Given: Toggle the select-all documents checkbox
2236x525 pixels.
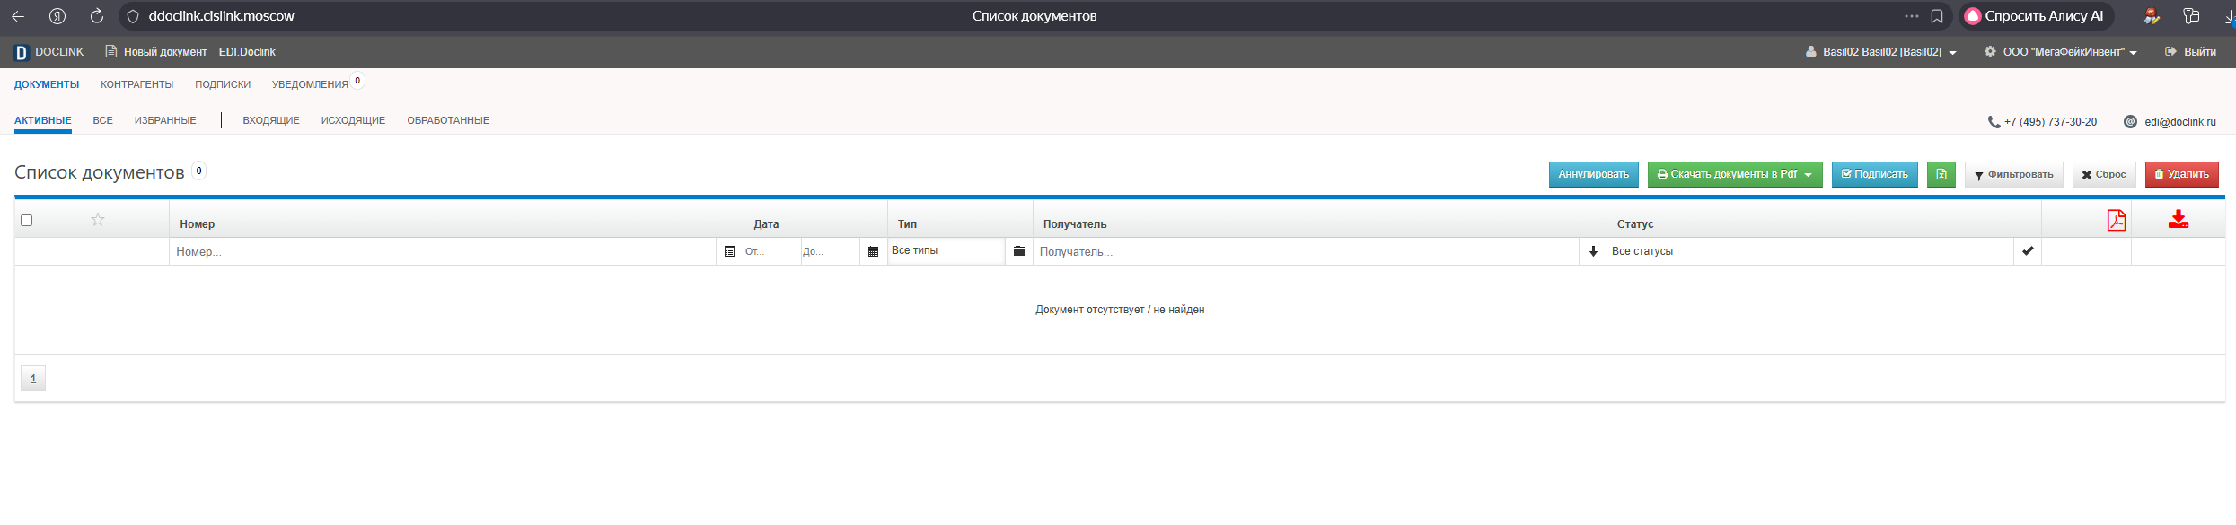Looking at the screenshot, I should [27, 221].
